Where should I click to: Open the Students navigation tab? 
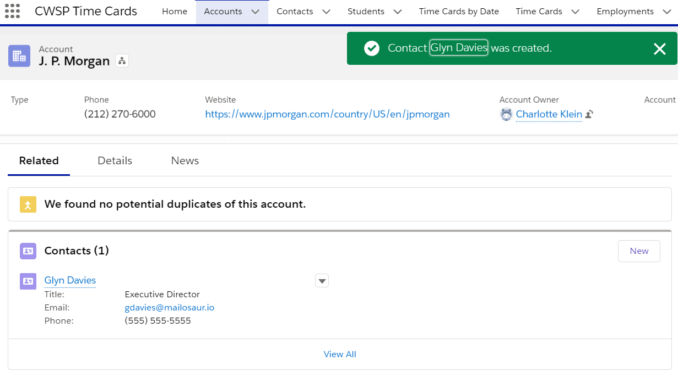coord(366,12)
